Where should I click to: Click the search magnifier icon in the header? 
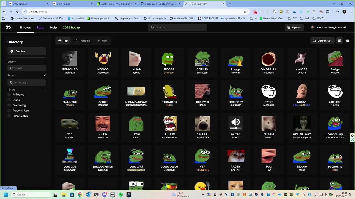coord(153,27)
